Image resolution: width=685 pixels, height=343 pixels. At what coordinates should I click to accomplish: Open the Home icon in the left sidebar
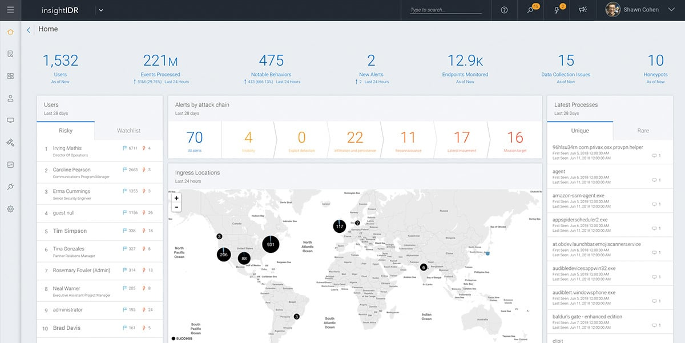[10, 33]
